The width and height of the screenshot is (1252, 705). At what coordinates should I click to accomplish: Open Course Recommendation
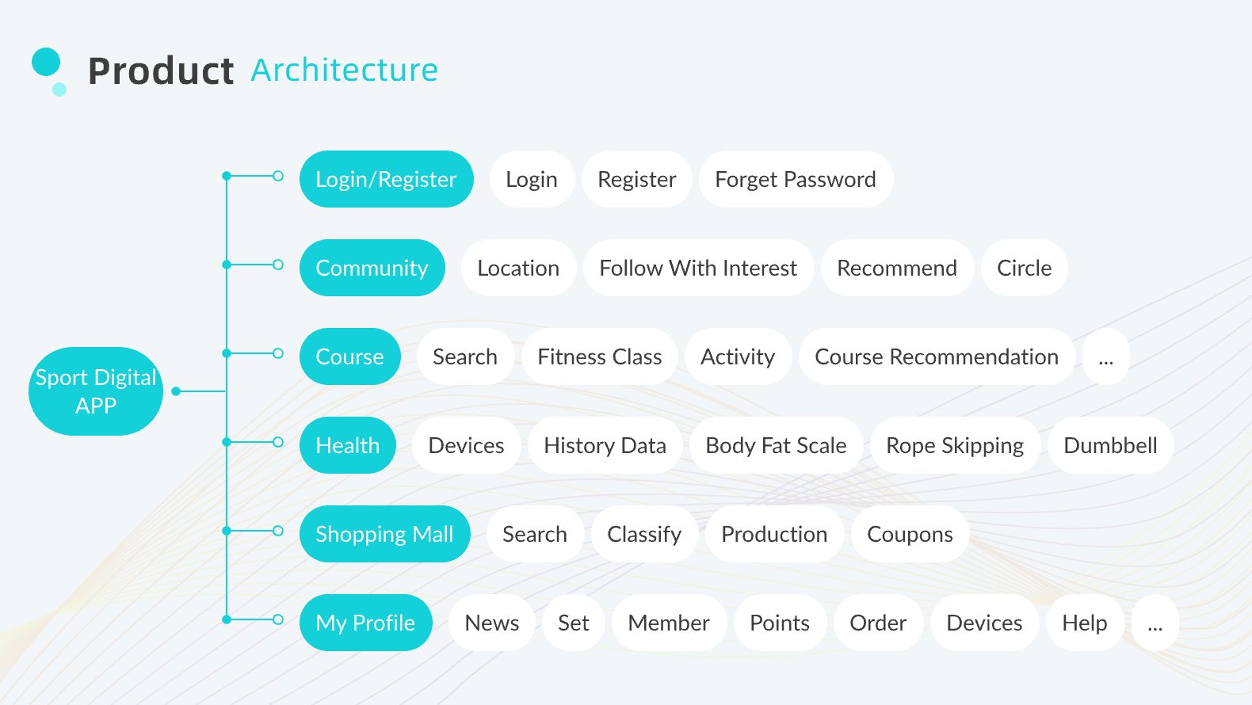(x=936, y=357)
